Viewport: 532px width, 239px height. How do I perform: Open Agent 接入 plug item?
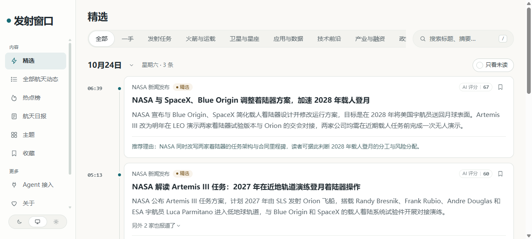[x=35, y=185]
